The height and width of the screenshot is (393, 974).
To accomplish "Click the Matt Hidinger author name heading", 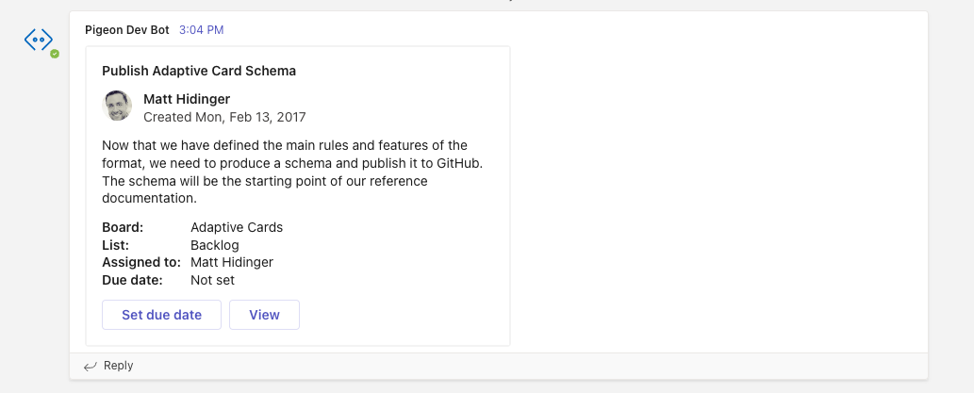I will pos(187,99).
